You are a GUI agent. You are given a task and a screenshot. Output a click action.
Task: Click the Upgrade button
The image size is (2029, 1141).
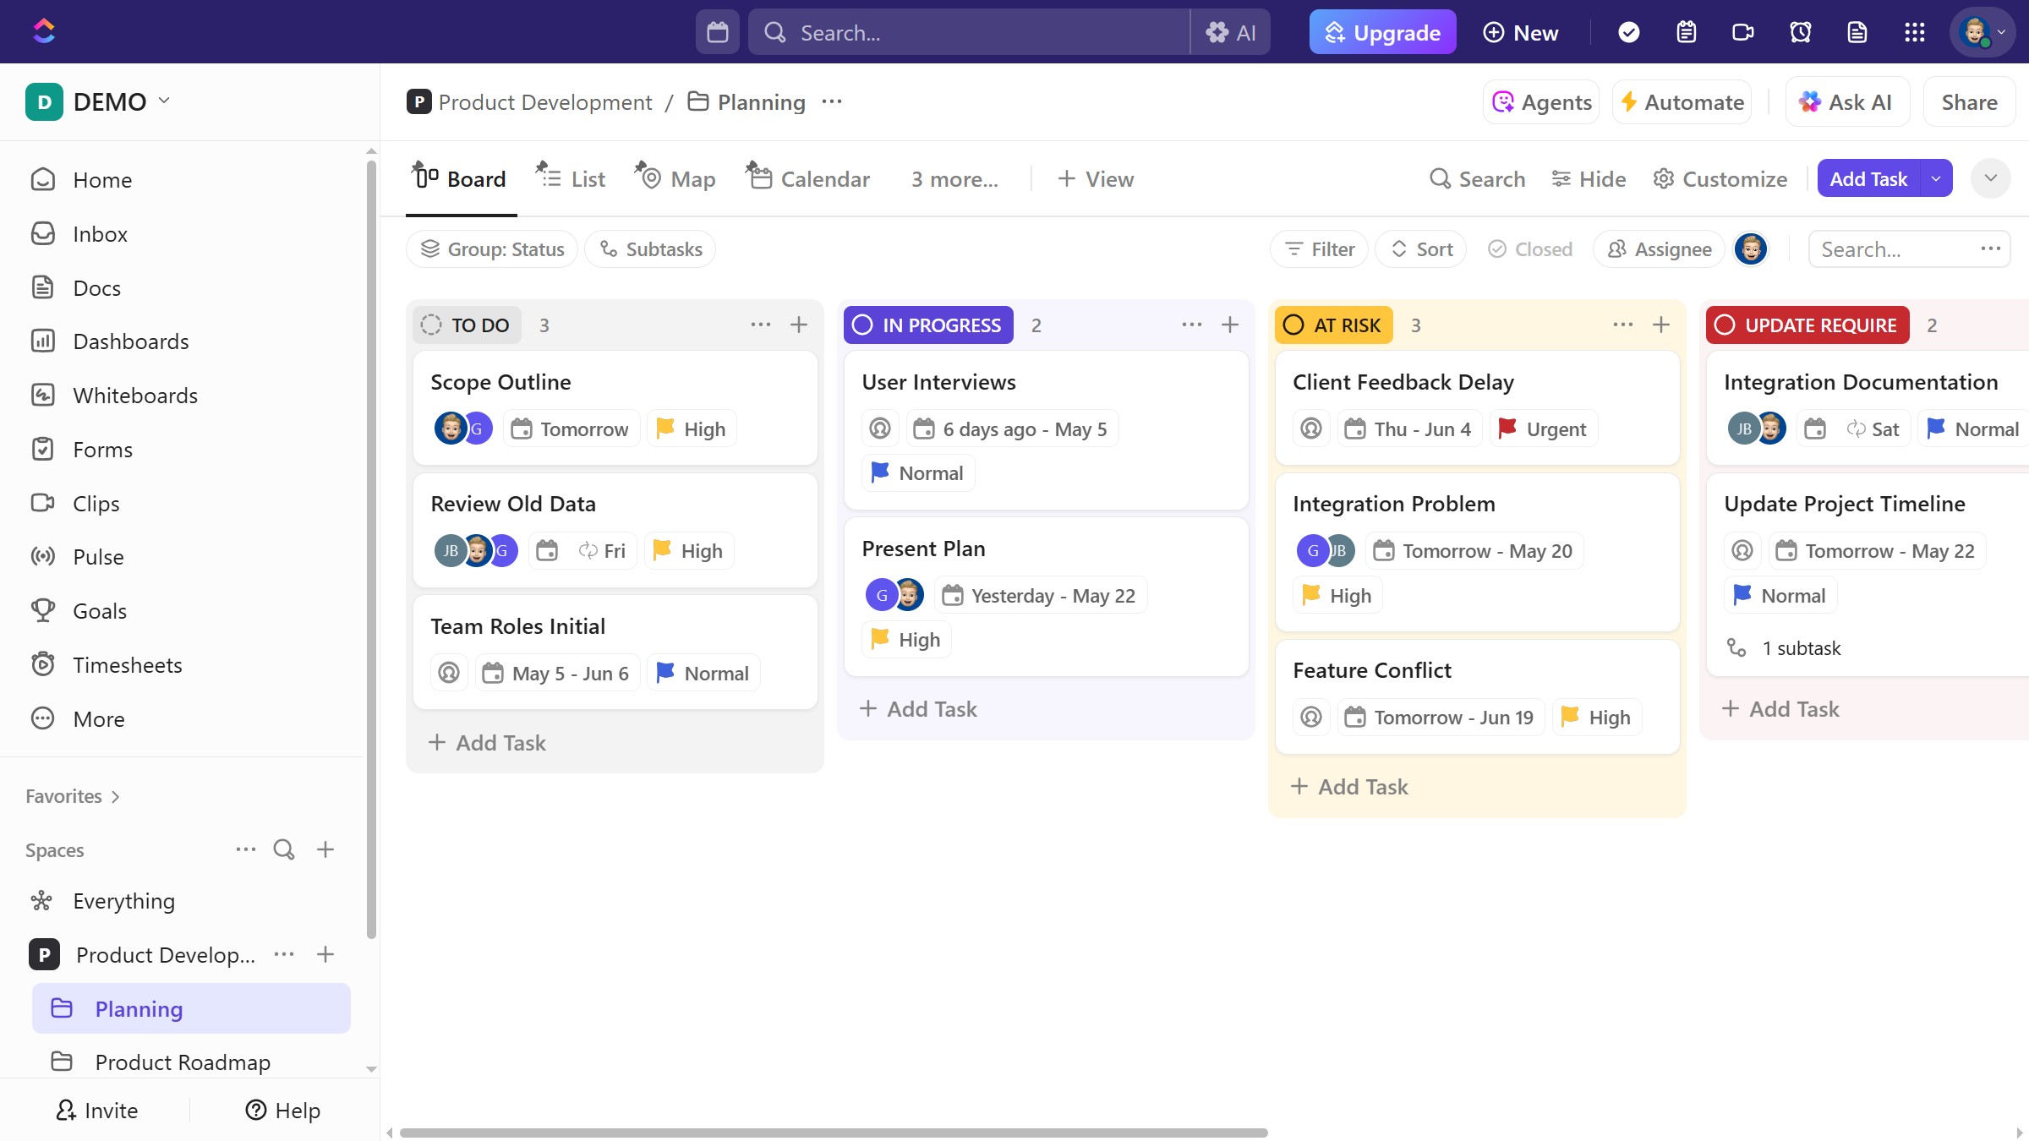1382,32
